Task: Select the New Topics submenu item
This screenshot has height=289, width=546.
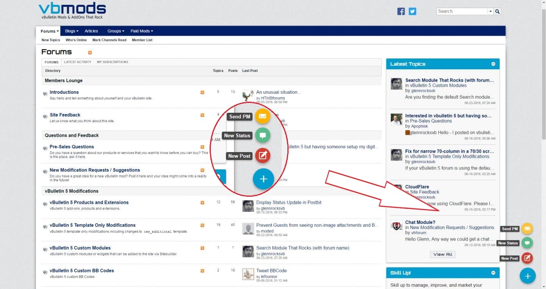Action: [x=51, y=40]
